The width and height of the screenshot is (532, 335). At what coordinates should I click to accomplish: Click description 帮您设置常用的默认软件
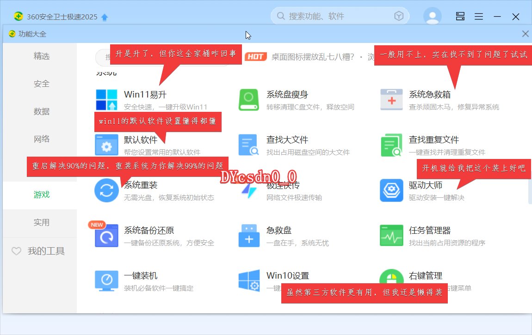coord(162,152)
